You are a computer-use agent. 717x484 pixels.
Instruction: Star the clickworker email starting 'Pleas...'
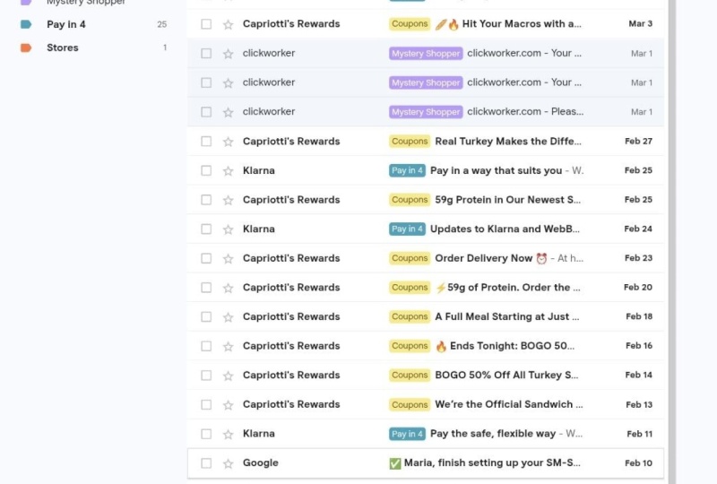tap(229, 112)
